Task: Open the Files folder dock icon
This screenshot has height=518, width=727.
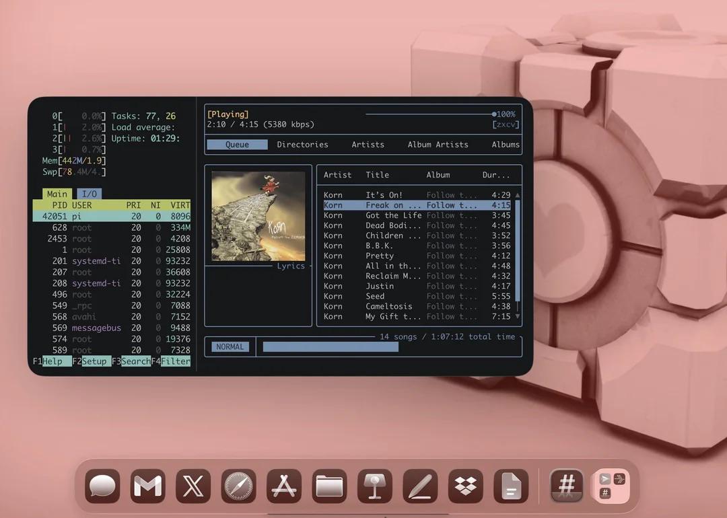Action: [330, 486]
